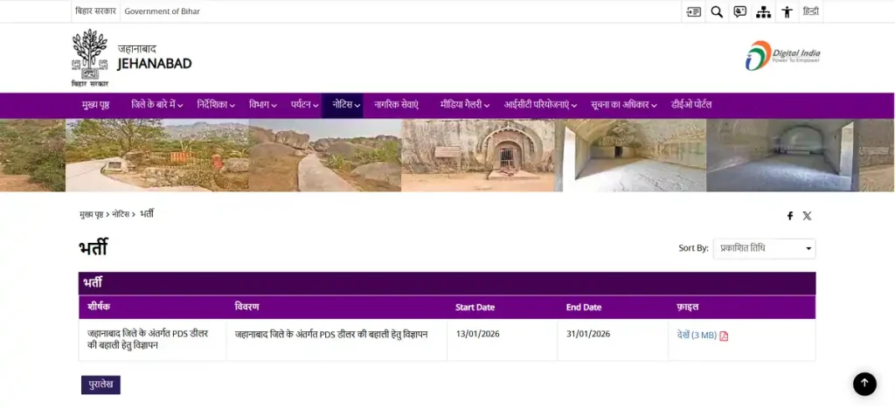This screenshot has height=409, width=895.
Task: Open the देखें (3 MB) file link
Action: point(697,336)
